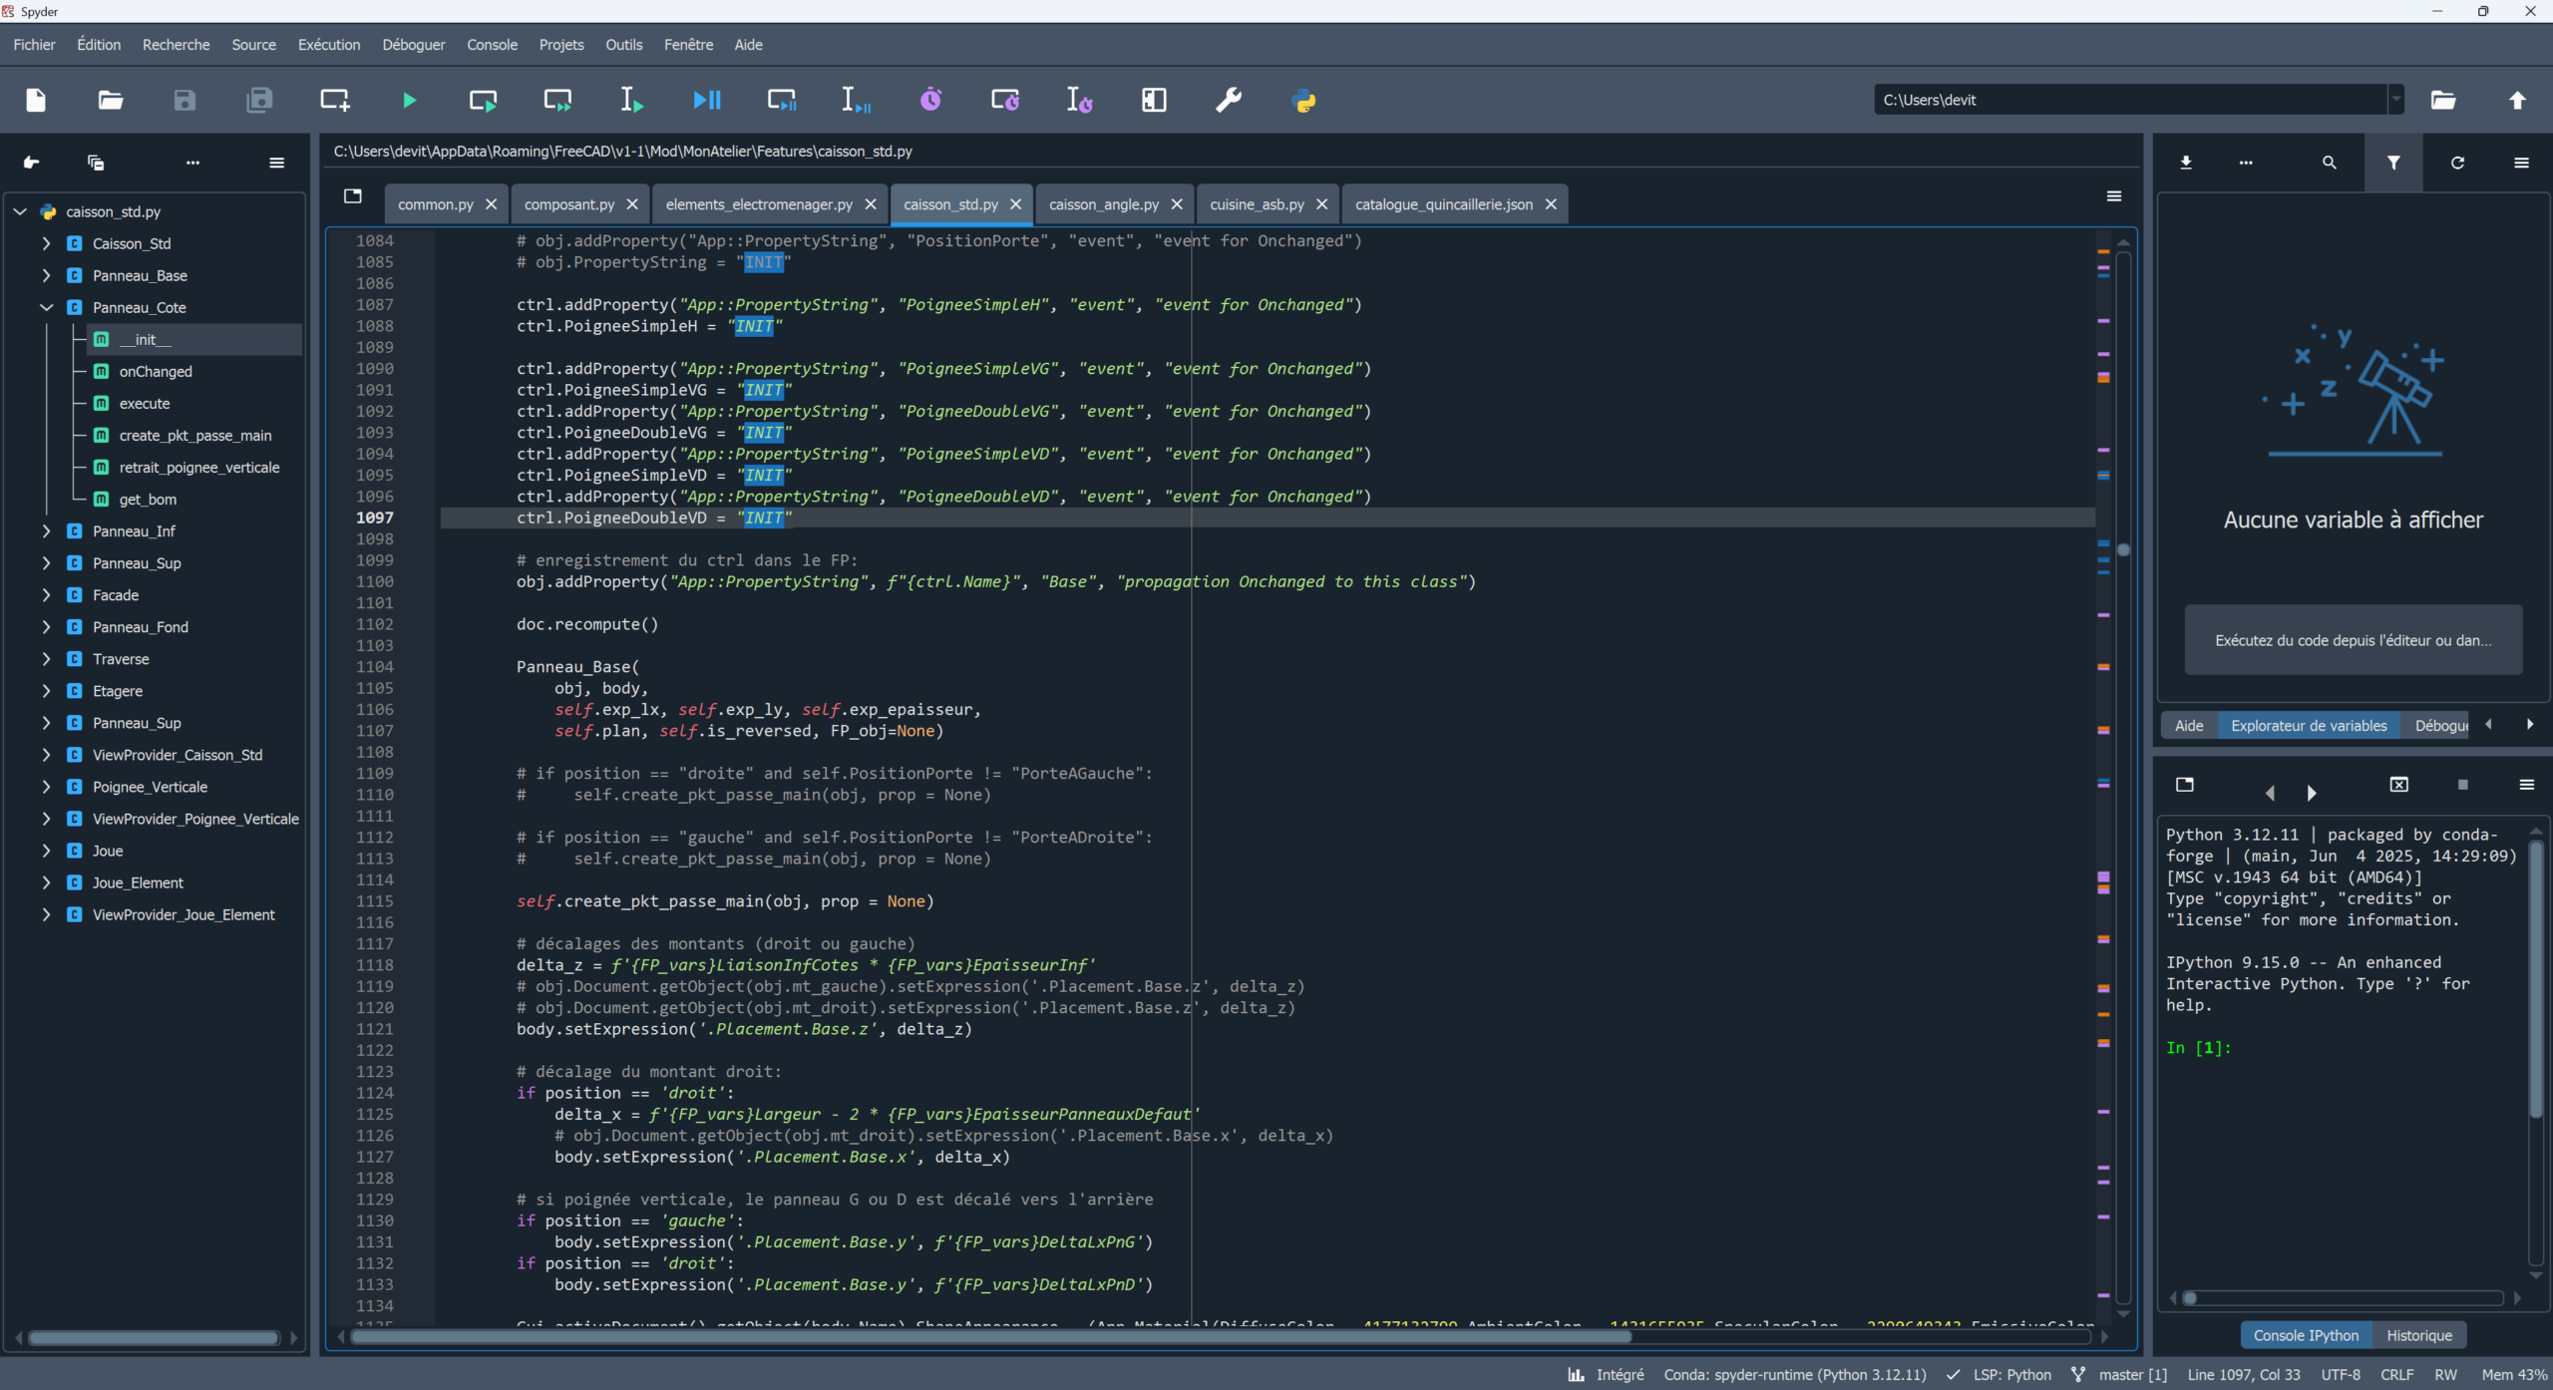Image resolution: width=2553 pixels, height=1390 pixels.
Task: Import data icon in variable explorer
Action: pos(2186,163)
